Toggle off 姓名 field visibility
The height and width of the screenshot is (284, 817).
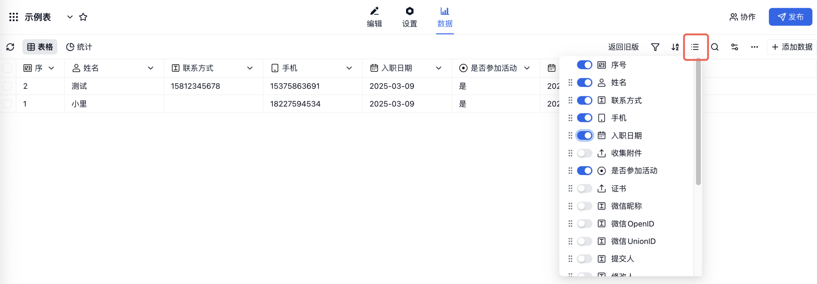[x=585, y=82]
